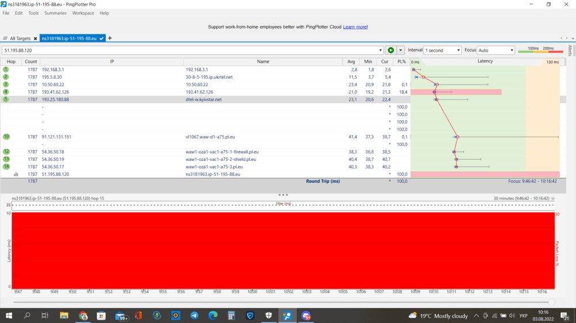
Task: Click the hop 10 green circle
Action: [x=6, y=137]
